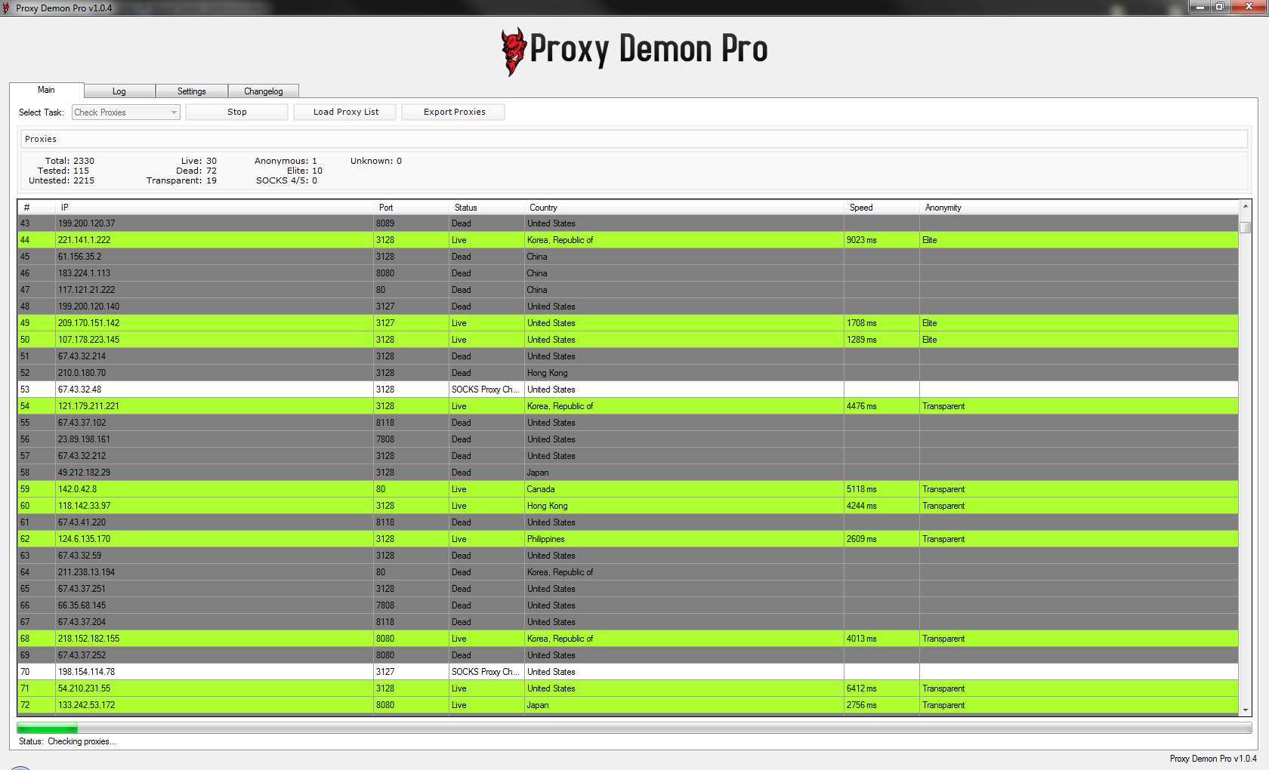Select row with IP 199.200.120.140
This screenshot has width=1269, height=770.
(628, 306)
